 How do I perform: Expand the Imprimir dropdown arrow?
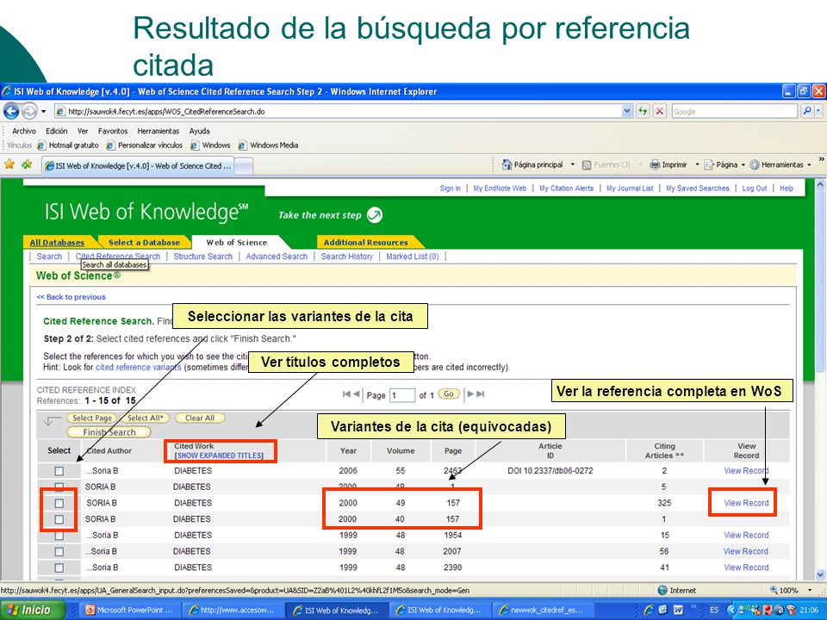pyautogui.click(x=697, y=164)
